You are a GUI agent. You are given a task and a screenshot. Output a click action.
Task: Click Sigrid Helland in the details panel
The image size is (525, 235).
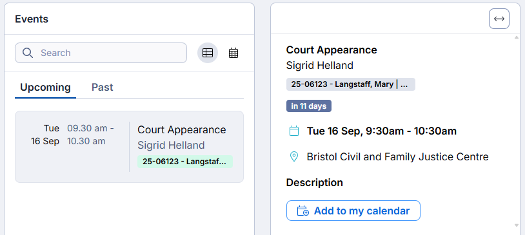coord(319,65)
